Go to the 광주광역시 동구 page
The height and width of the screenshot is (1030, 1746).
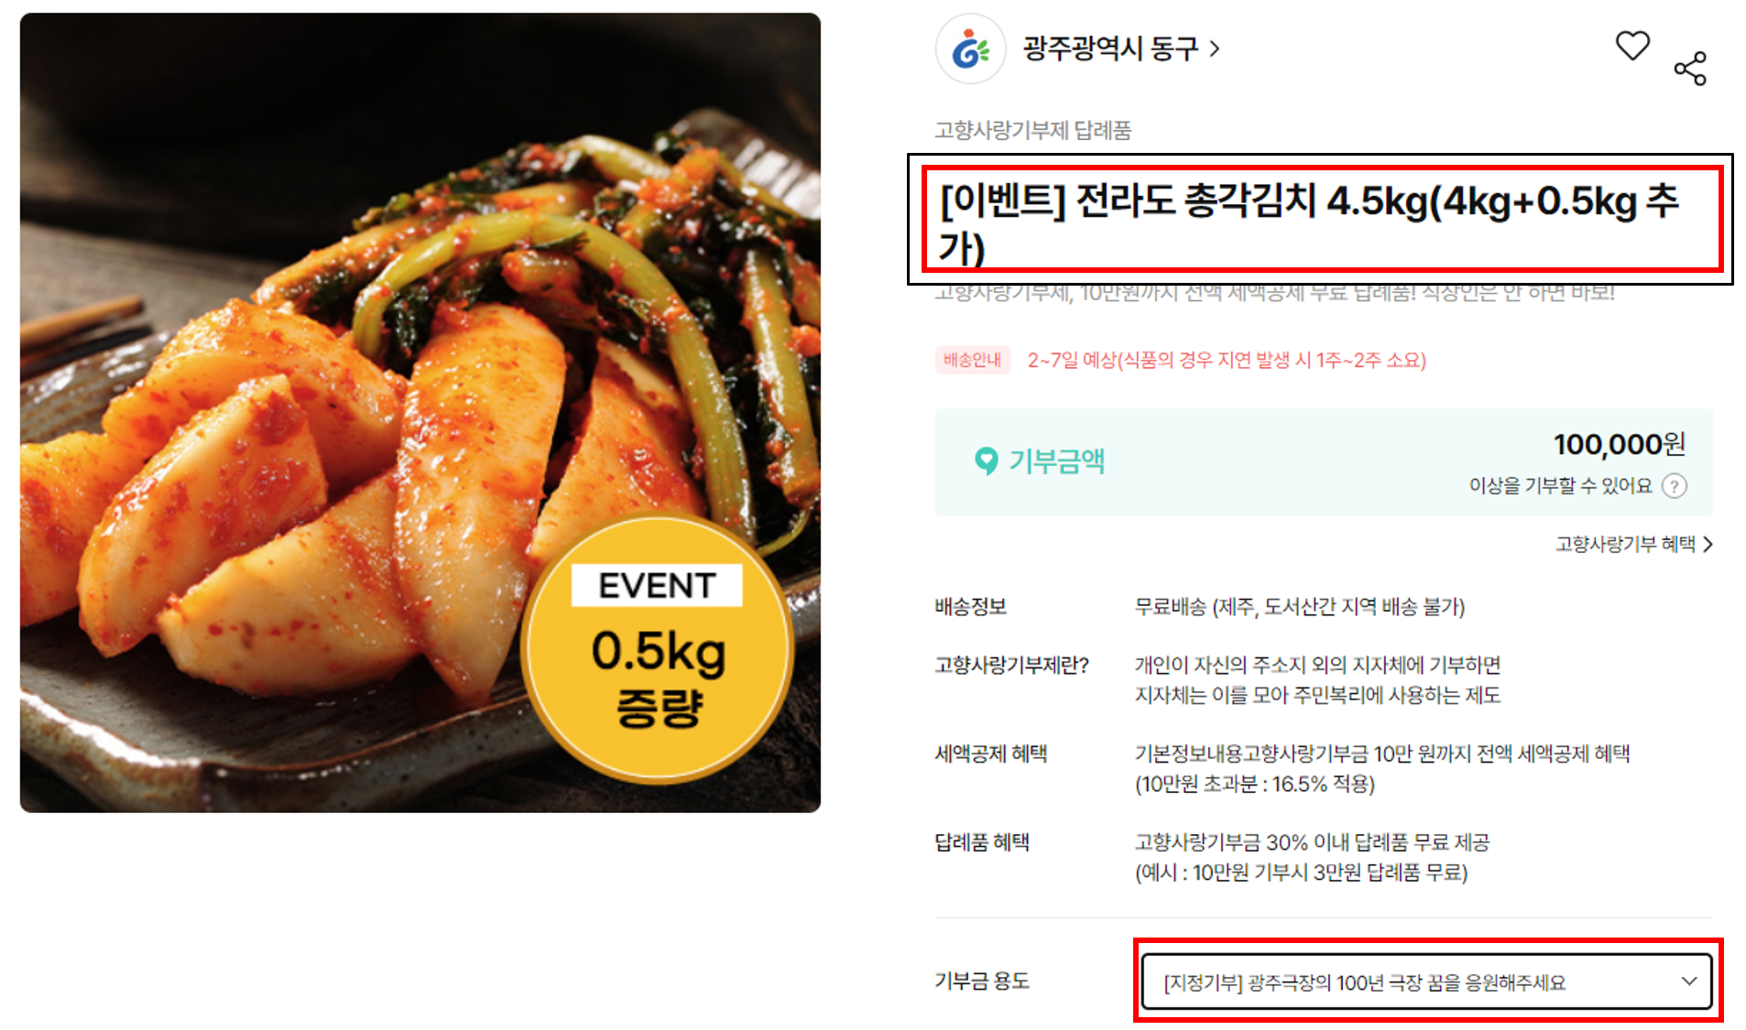pos(1110,49)
